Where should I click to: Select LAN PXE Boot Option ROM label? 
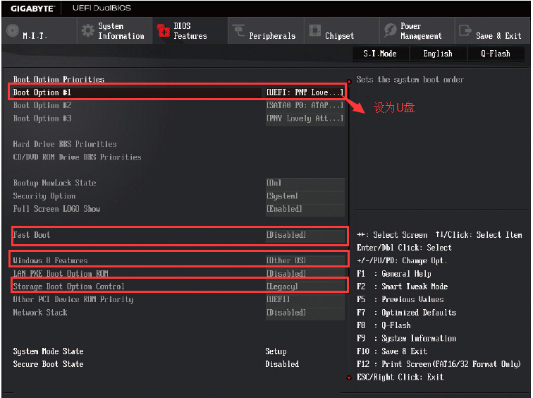click(61, 274)
